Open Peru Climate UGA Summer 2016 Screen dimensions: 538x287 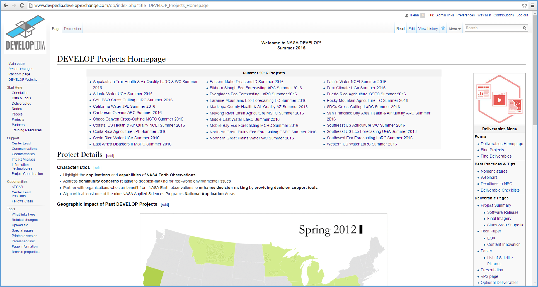[356, 88]
